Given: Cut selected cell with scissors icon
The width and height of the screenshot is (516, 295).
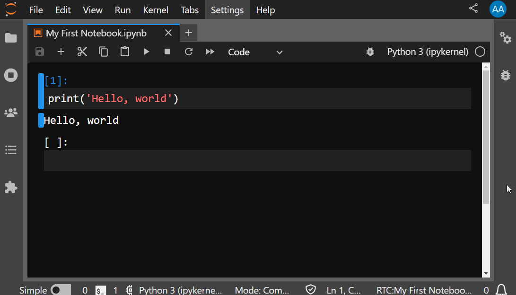Looking at the screenshot, I should [82, 52].
